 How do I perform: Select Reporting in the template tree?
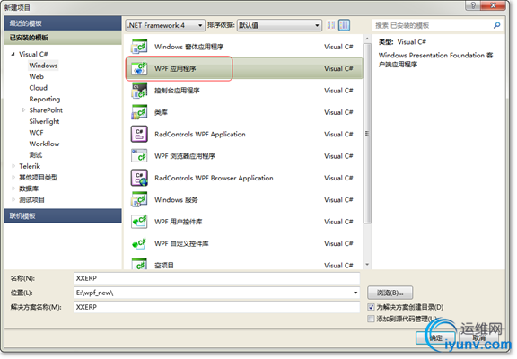pos(45,99)
